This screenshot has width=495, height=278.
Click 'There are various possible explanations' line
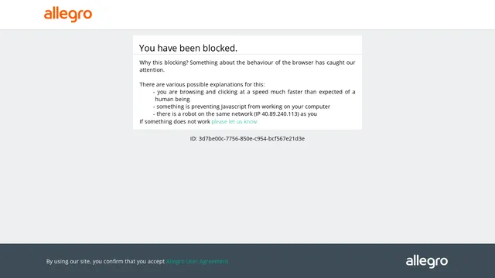pyautogui.click(x=202, y=84)
